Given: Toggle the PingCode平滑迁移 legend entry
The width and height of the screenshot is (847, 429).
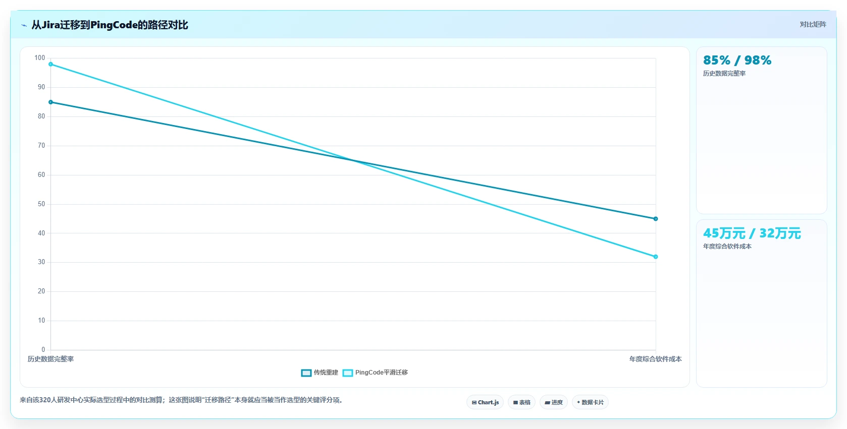Looking at the screenshot, I should pyautogui.click(x=375, y=373).
